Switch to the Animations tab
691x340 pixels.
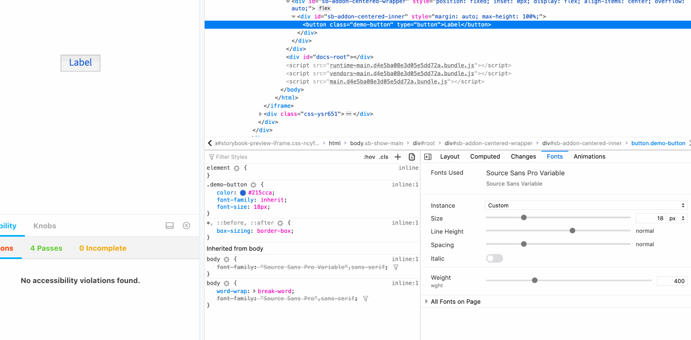coord(589,157)
